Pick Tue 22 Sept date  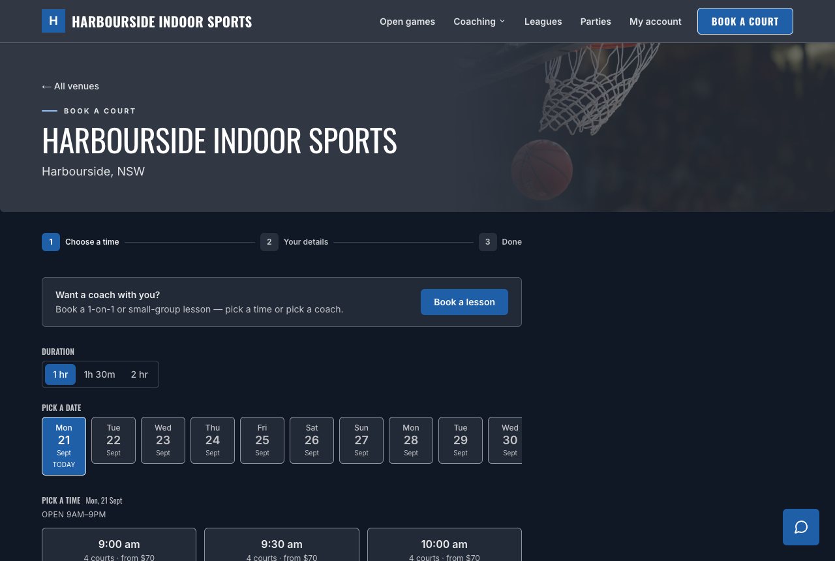(114, 440)
